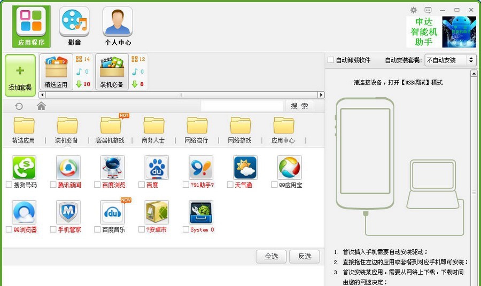The height and width of the screenshot is (286, 481).
Task: Click the 搜索 button
Action: click(299, 106)
